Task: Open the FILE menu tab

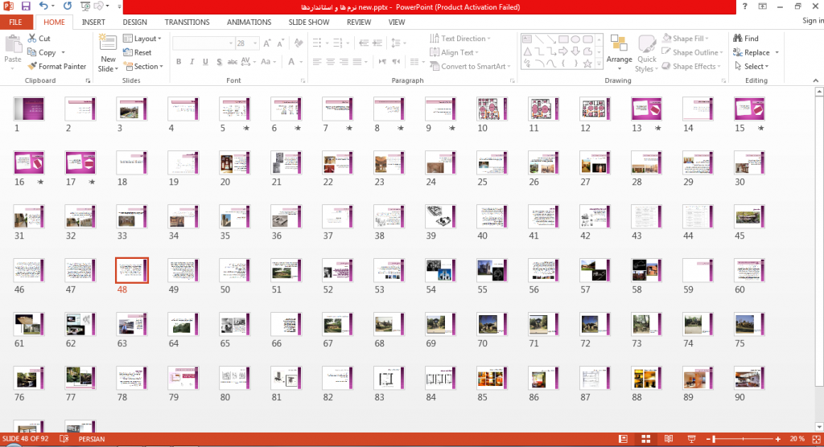Action: pyautogui.click(x=16, y=22)
